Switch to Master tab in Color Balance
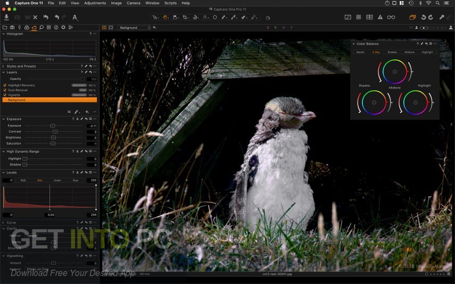The height and width of the screenshot is (284, 455). coord(360,52)
